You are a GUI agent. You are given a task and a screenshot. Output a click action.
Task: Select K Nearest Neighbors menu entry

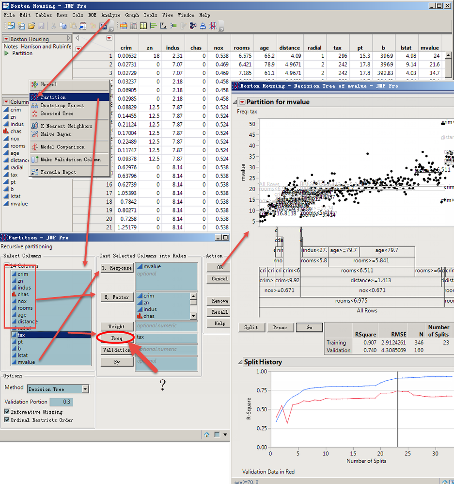(x=69, y=126)
